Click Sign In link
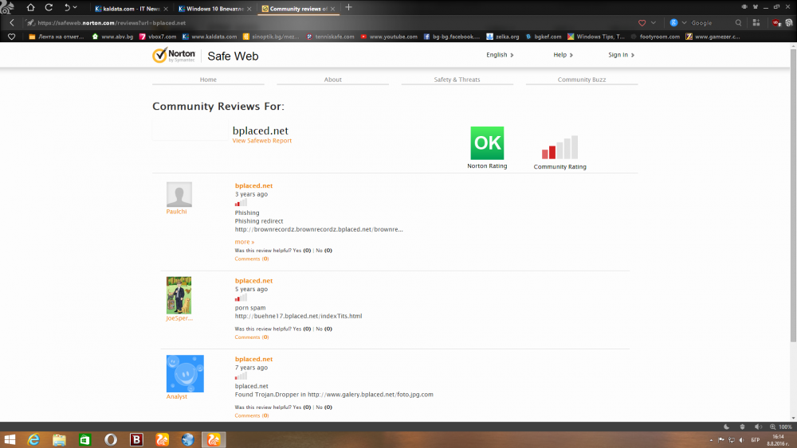 621,55
